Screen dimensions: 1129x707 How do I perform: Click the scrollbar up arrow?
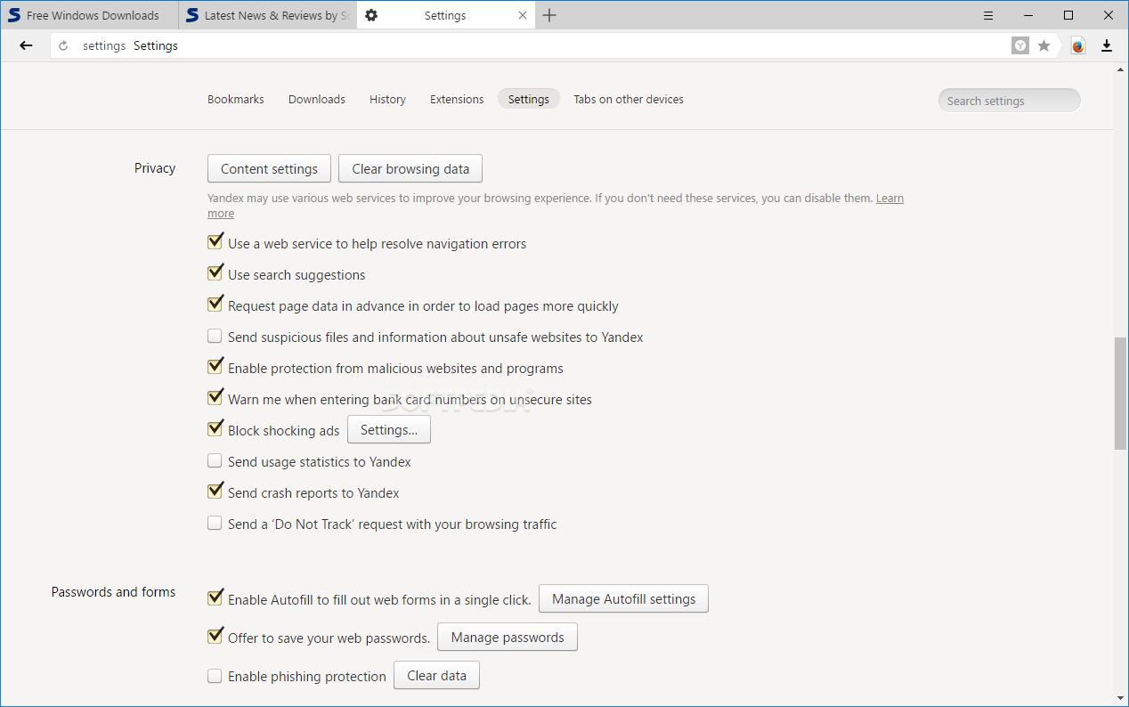(x=1120, y=69)
